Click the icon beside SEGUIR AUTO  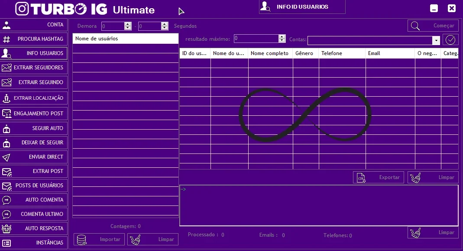6,129
